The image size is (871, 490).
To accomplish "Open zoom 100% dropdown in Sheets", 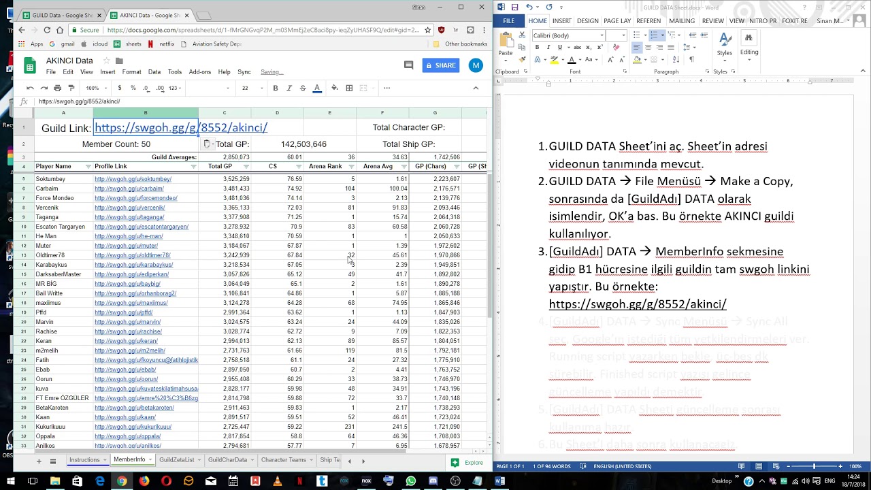I will click(x=95, y=88).
